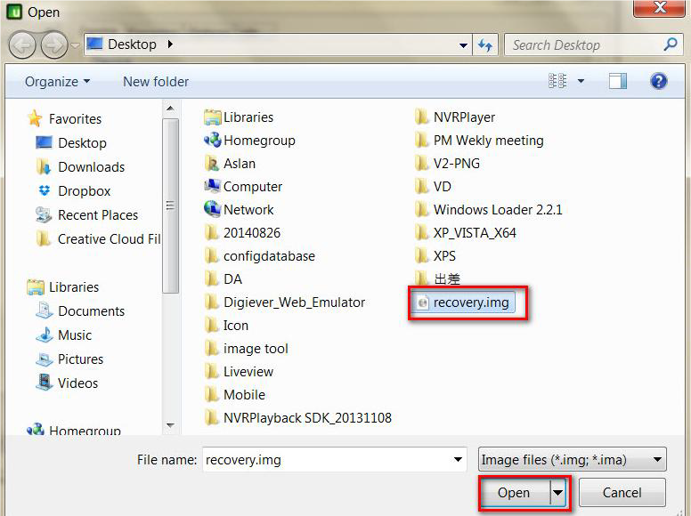Screen dimensions: 691x516
Task: Click the sidebar scroll down arrow
Action: pyautogui.click(x=171, y=426)
